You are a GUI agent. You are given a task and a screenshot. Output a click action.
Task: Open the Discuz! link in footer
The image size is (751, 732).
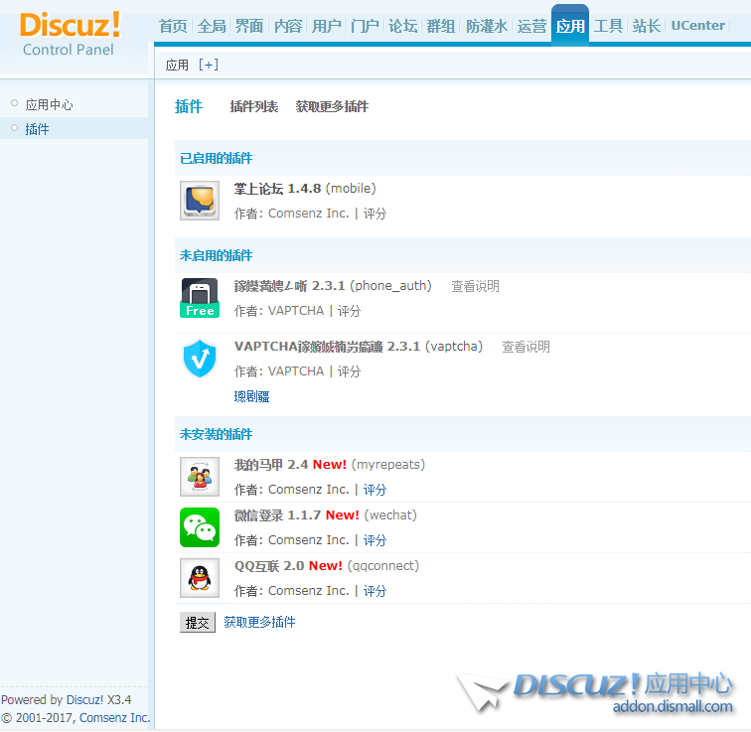point(84,699)
